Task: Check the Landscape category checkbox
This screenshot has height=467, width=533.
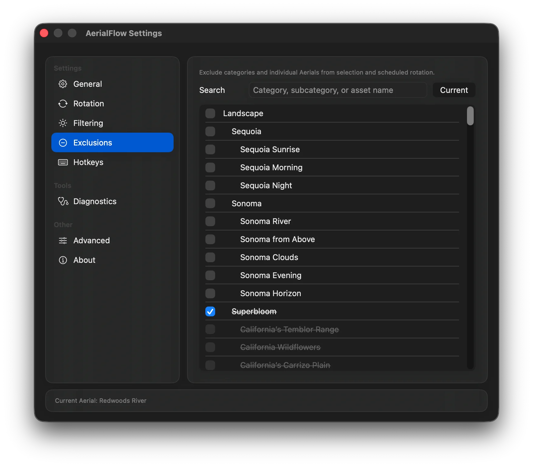Action: point(210,113)
